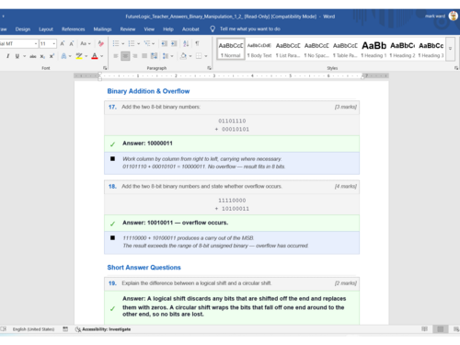Screen dimensions: 460x345
Task: Apply paragraph shading bucket
Action: point(183,56)
